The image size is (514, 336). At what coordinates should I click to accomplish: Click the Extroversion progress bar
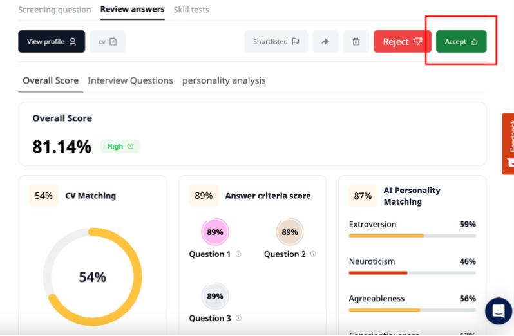(412, 236)
